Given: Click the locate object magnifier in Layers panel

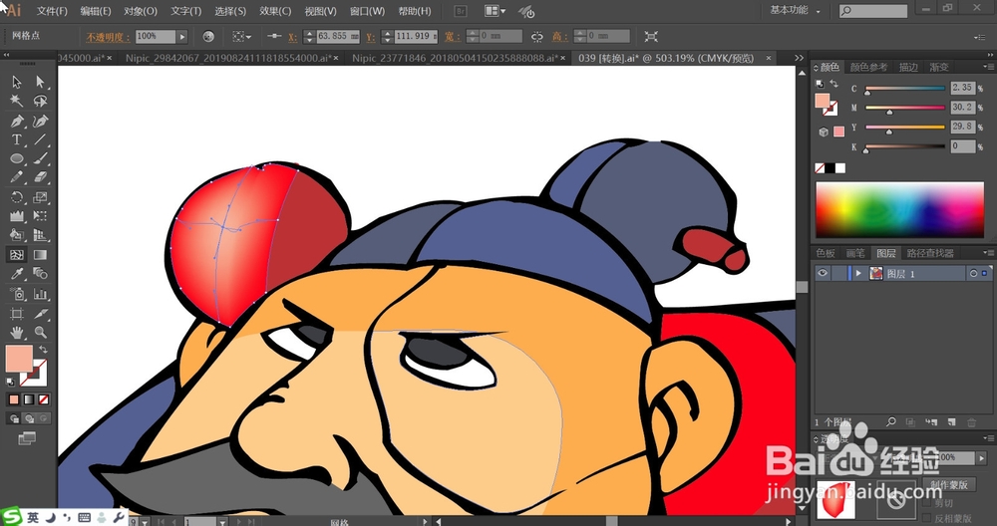Looking at the screenshot, I should tap(891, 421).
